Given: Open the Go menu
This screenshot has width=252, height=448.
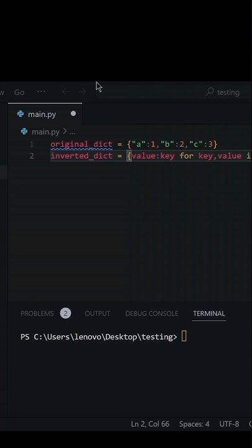Looking at the screenshot, I should click(19, 92).
